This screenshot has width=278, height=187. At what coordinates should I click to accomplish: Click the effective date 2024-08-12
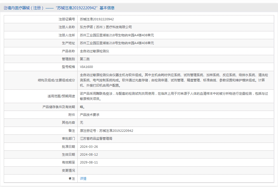click(89, 154)
